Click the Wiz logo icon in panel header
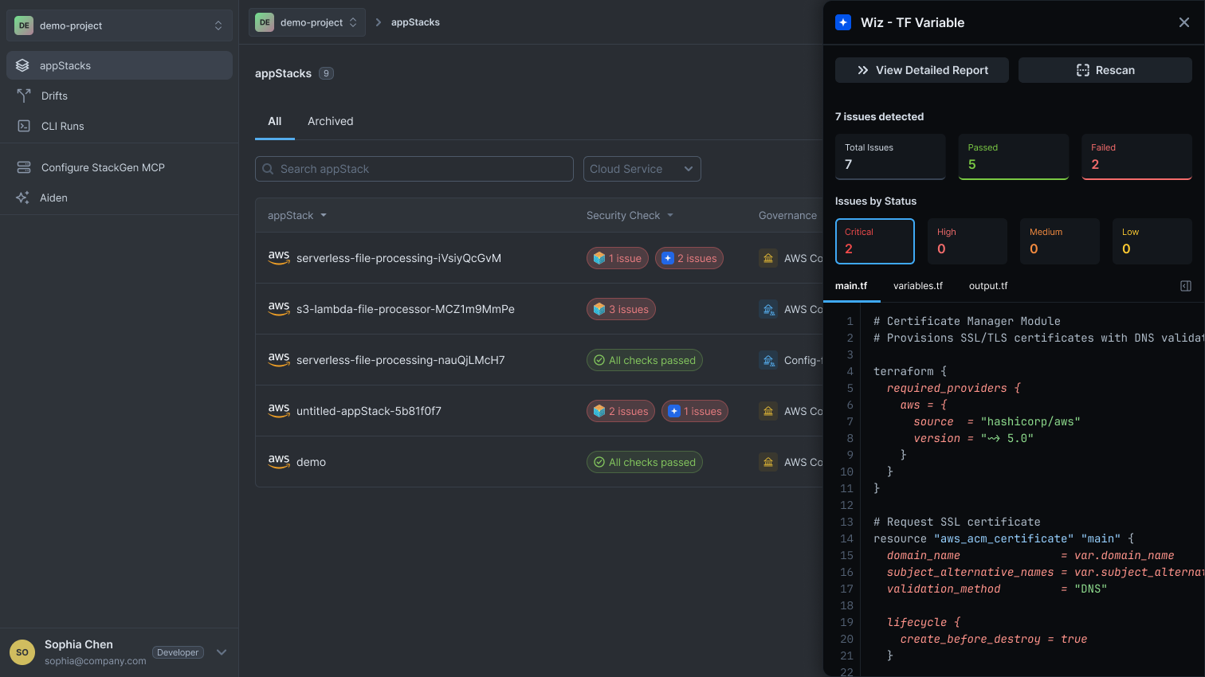The height and width of the screenshot is (677, 1205). tap(843, 22)
